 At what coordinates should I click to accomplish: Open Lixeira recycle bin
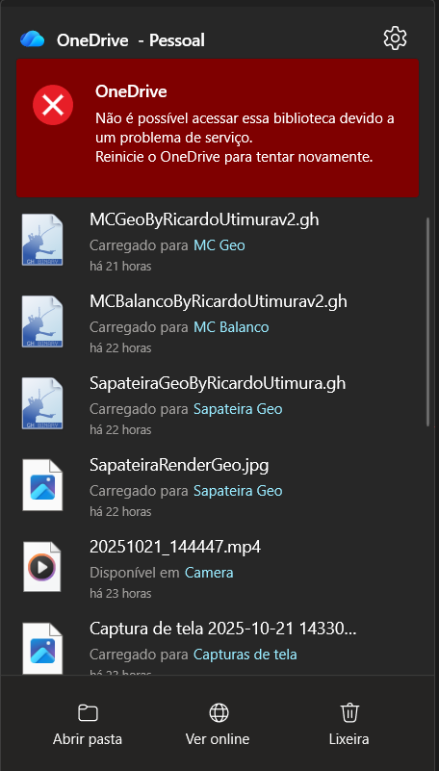[349, 724]
